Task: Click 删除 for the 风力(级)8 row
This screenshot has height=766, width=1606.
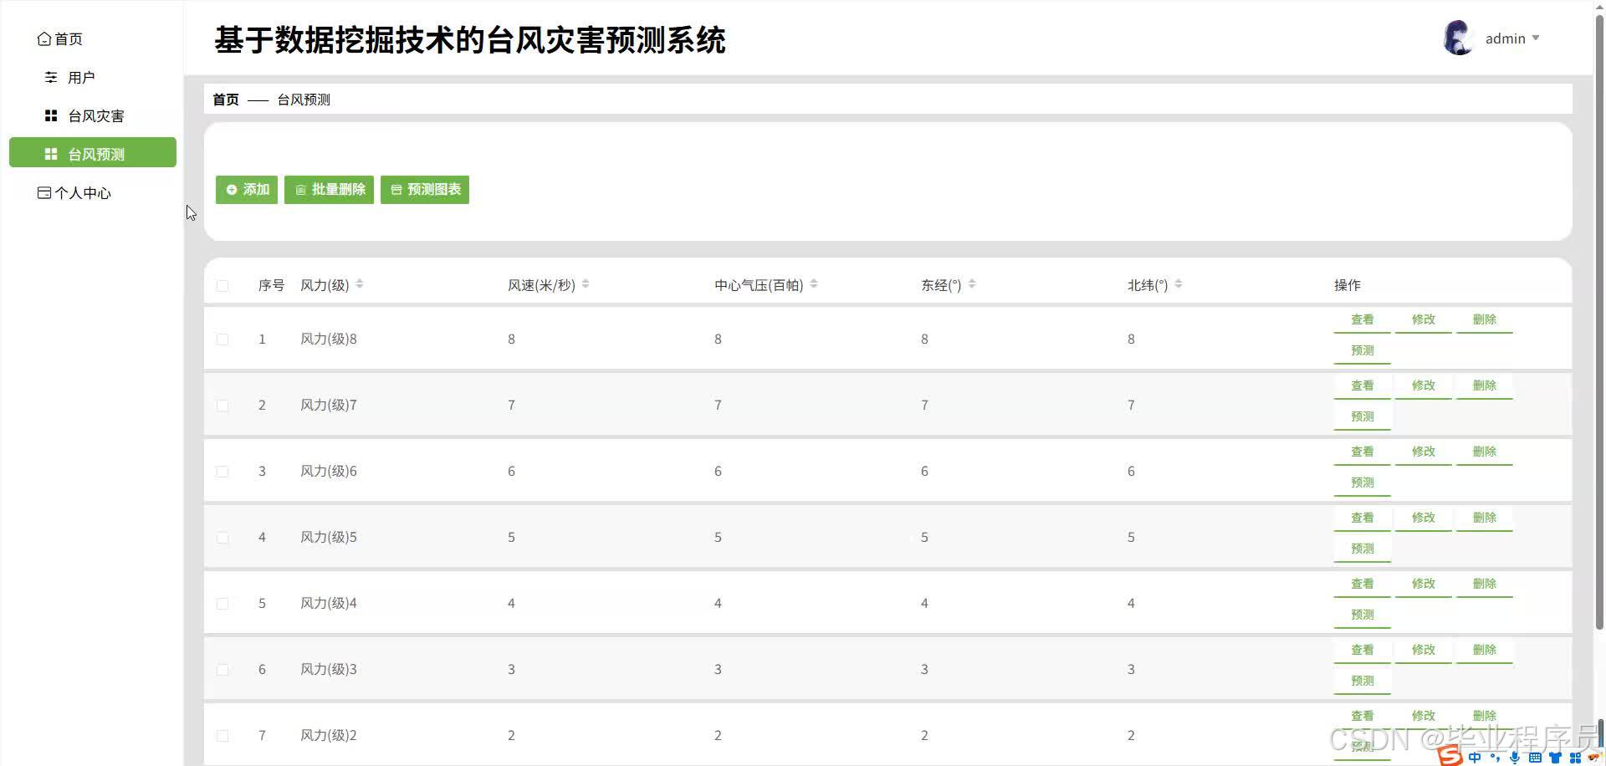Action: pos(1485,319)
